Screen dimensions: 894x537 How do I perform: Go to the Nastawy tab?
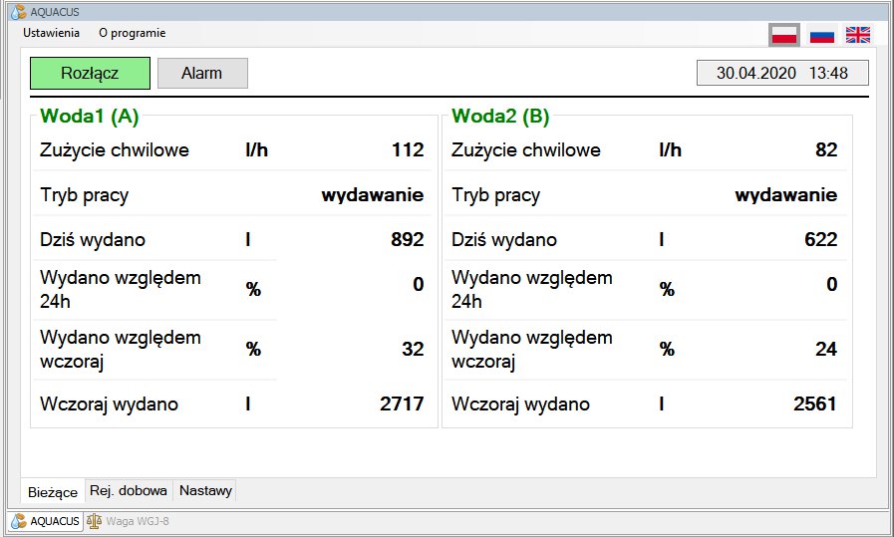tap(205, 490)
